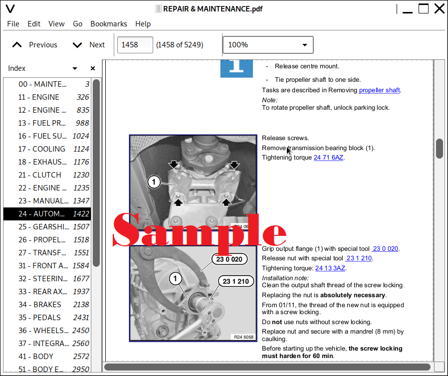Open the 100% zoom level dropdown

pyautogui.click(x=268, y=45)
